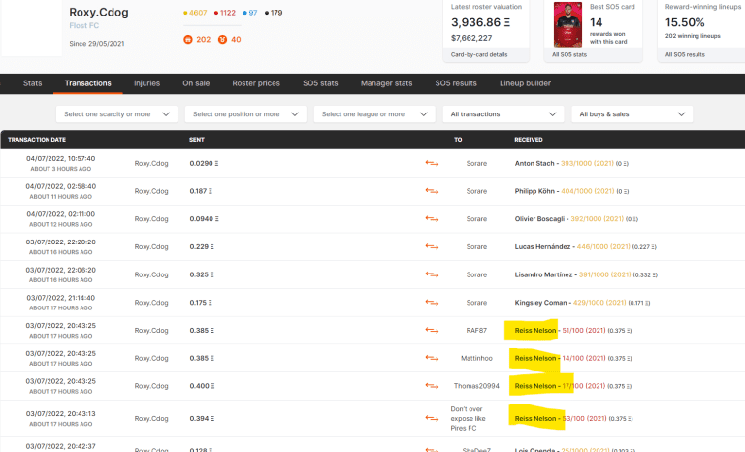Click the 0.400 sent amount for Thomas20994
Screen dimensions: 745x452
point(202,386)
